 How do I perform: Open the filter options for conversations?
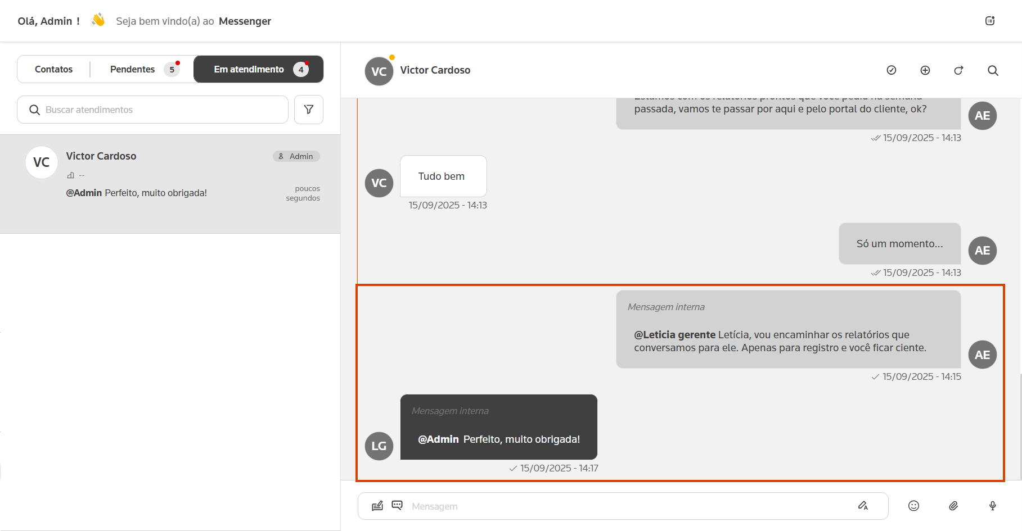point(308,110)
